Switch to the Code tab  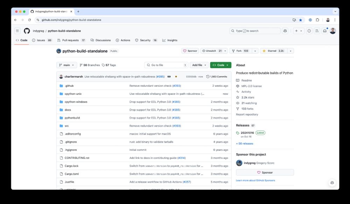click(x=22, y=40)
